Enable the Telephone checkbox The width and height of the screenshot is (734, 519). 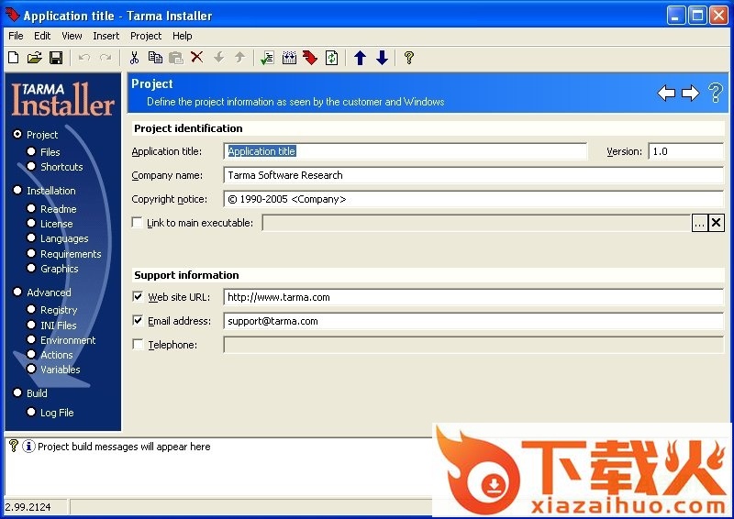[138, 344]
